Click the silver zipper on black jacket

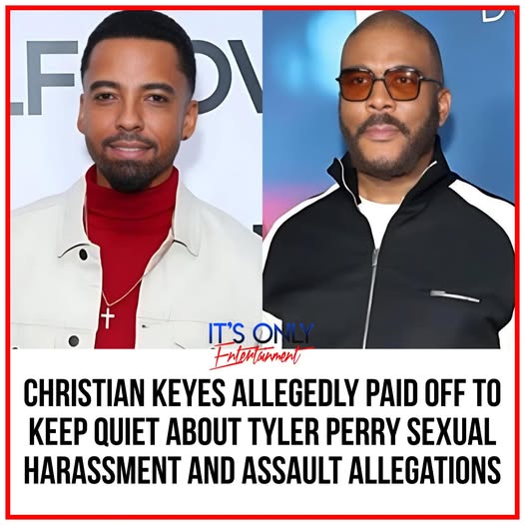[372, 294]
